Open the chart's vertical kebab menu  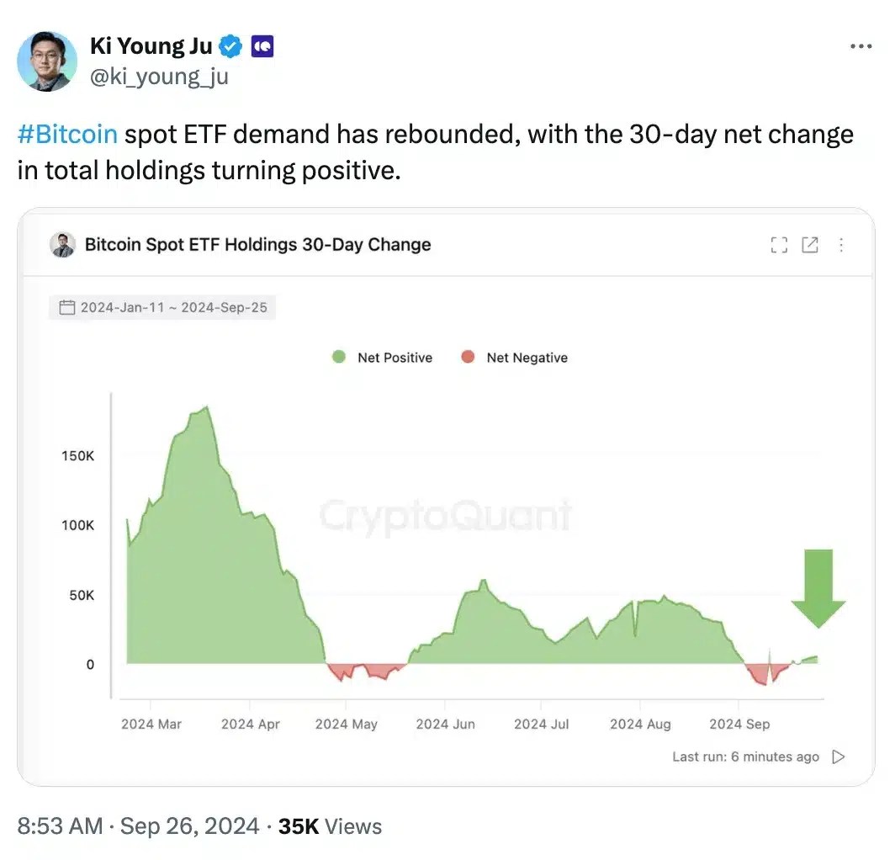(x=841, y=245)
